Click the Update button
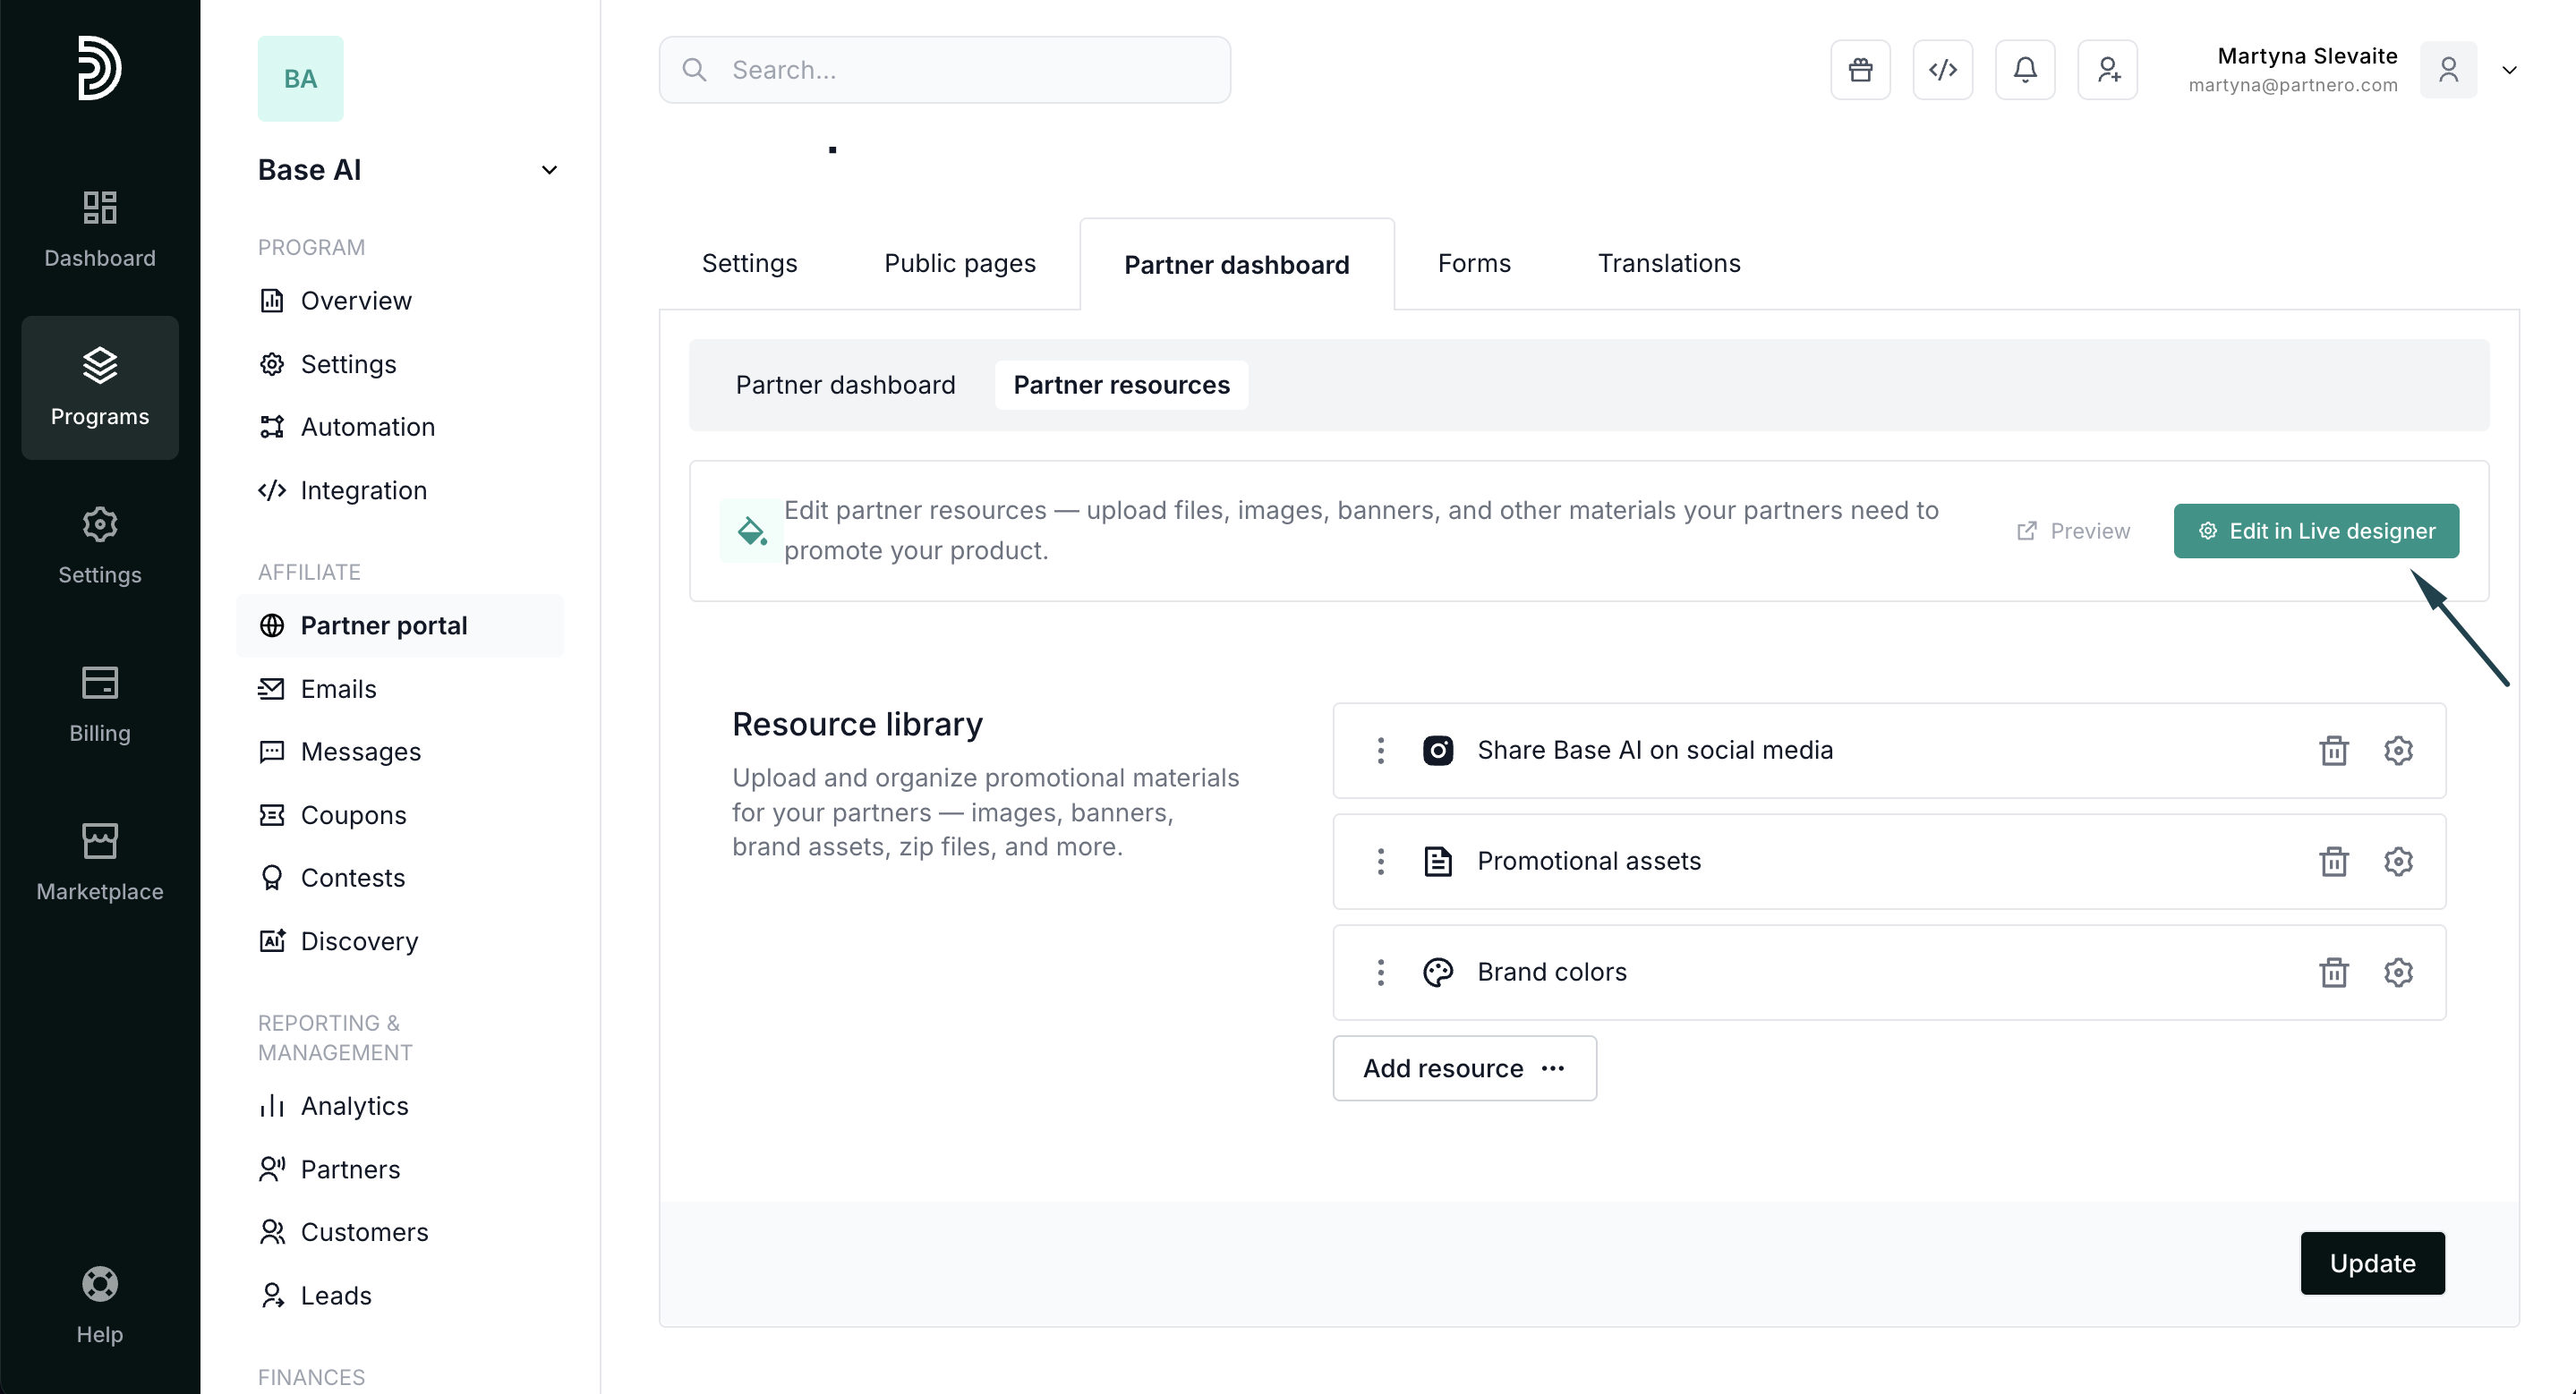 click(2372, 1263)
